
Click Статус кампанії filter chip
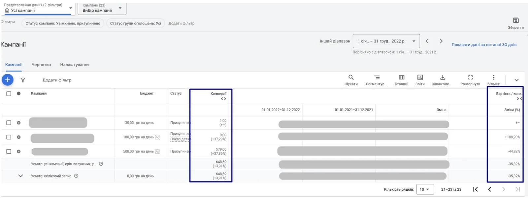(63, 23)
